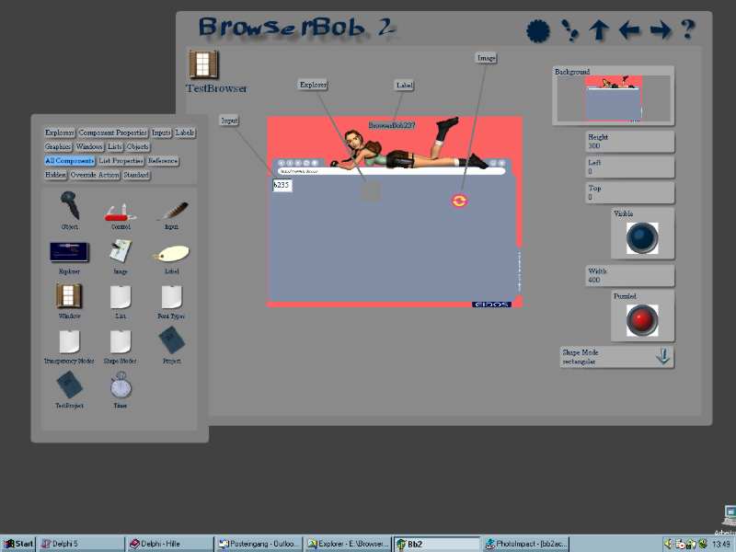
Task: Edit the Height property field
Action: click(630, 142)
